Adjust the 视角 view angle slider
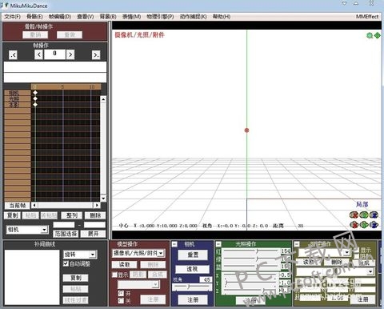This screenshot has height=309, width=384. point(192,287)
